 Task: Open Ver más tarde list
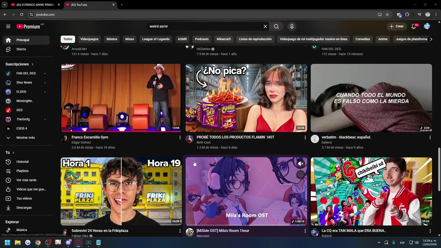pyautogui.click(x=27, y=180)
